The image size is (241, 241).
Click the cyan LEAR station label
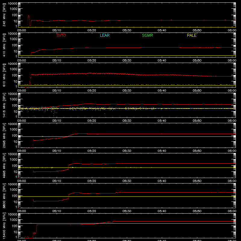105,35
